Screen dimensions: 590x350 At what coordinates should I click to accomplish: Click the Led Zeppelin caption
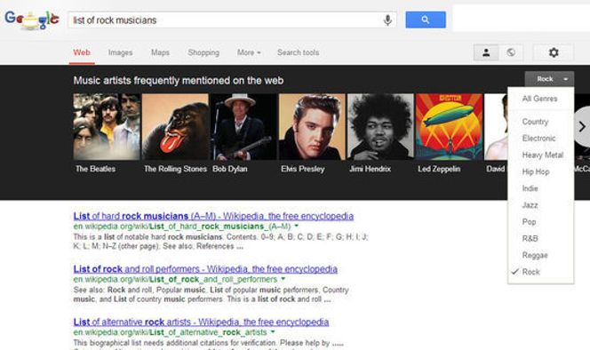439,169
